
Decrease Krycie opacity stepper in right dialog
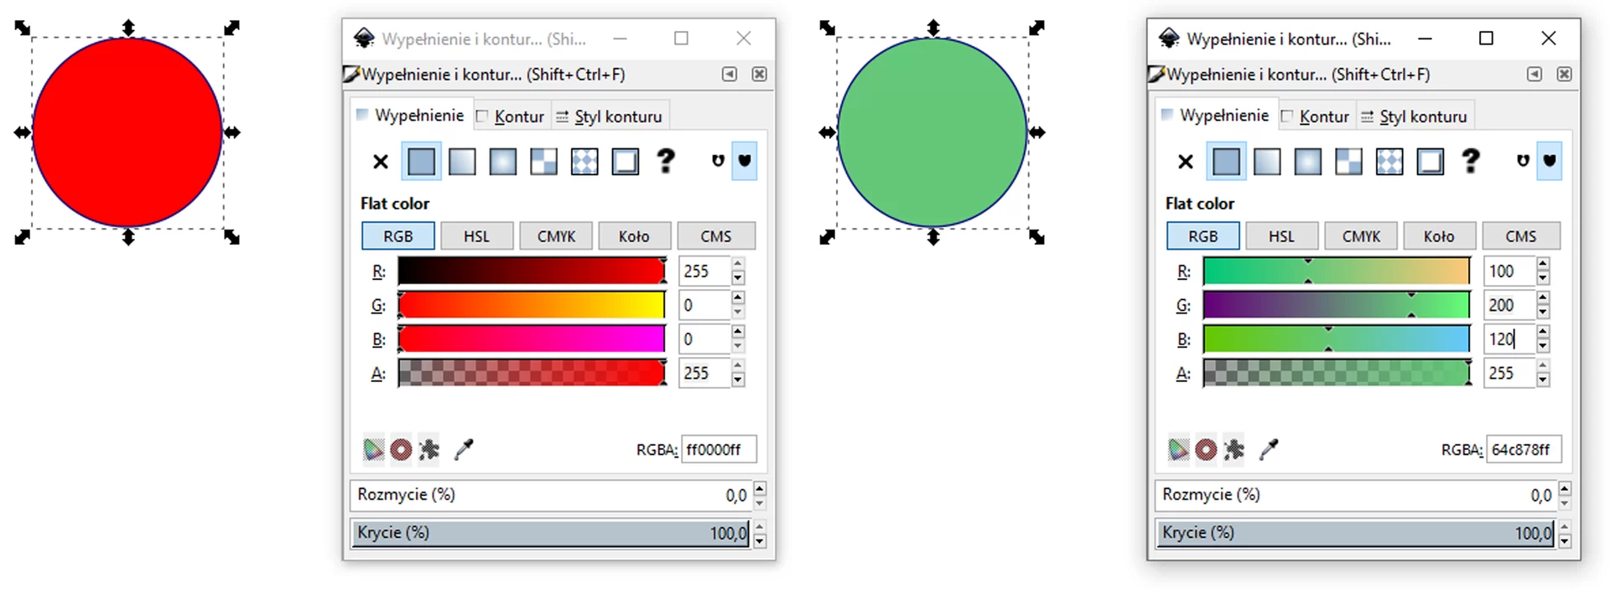click(1565, 541)
